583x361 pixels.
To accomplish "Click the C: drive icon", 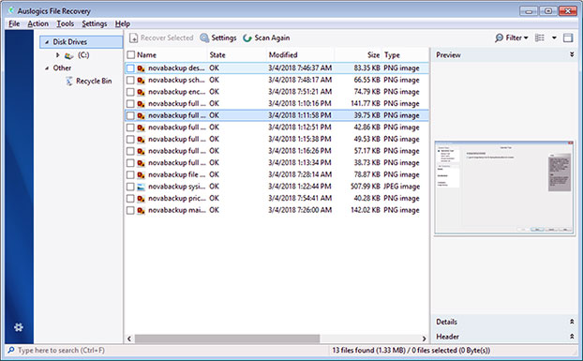I will (68, 55).
